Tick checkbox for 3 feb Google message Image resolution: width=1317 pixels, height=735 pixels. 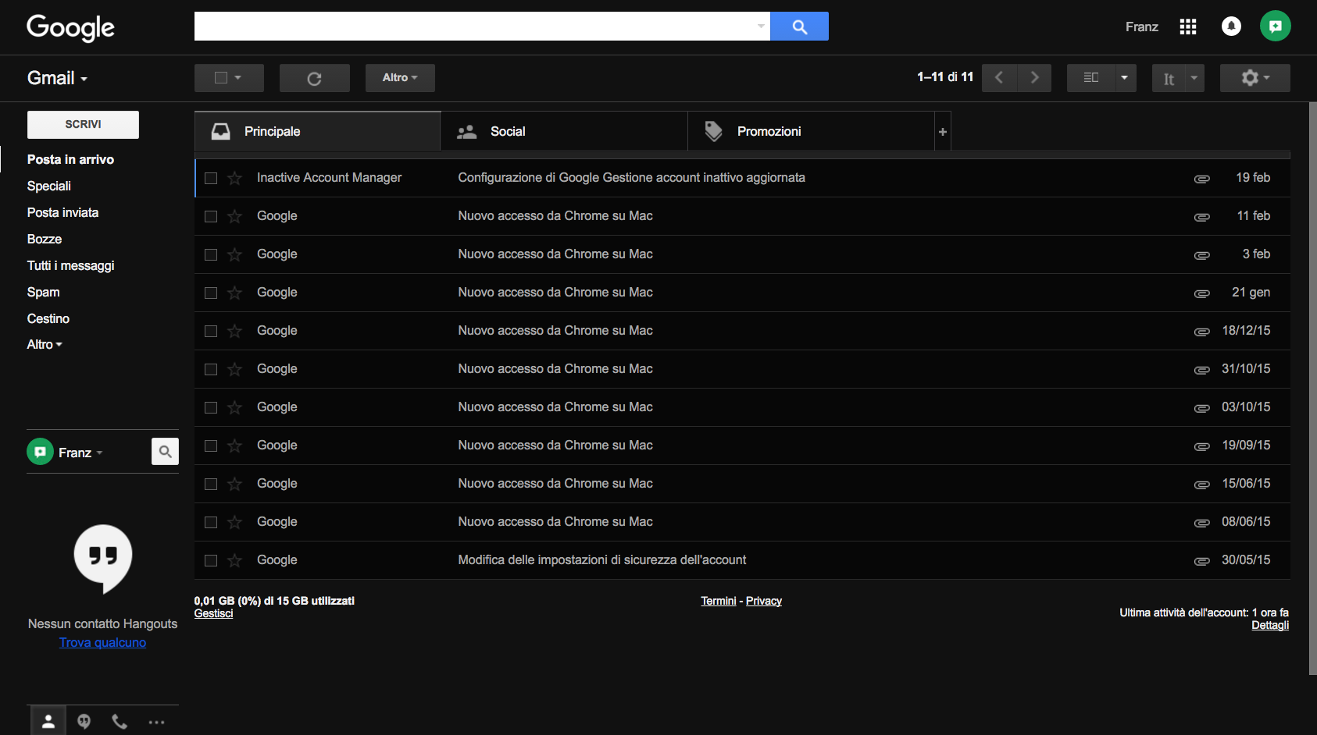click(211, 254)
